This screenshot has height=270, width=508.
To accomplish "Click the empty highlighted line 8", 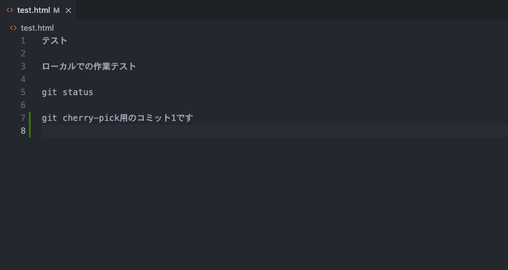I will (x=275, y=131).
